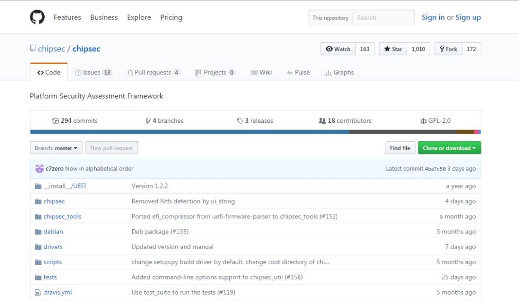Click the Find file button
This screenshot has height=300, width=519.
(400, 148)
